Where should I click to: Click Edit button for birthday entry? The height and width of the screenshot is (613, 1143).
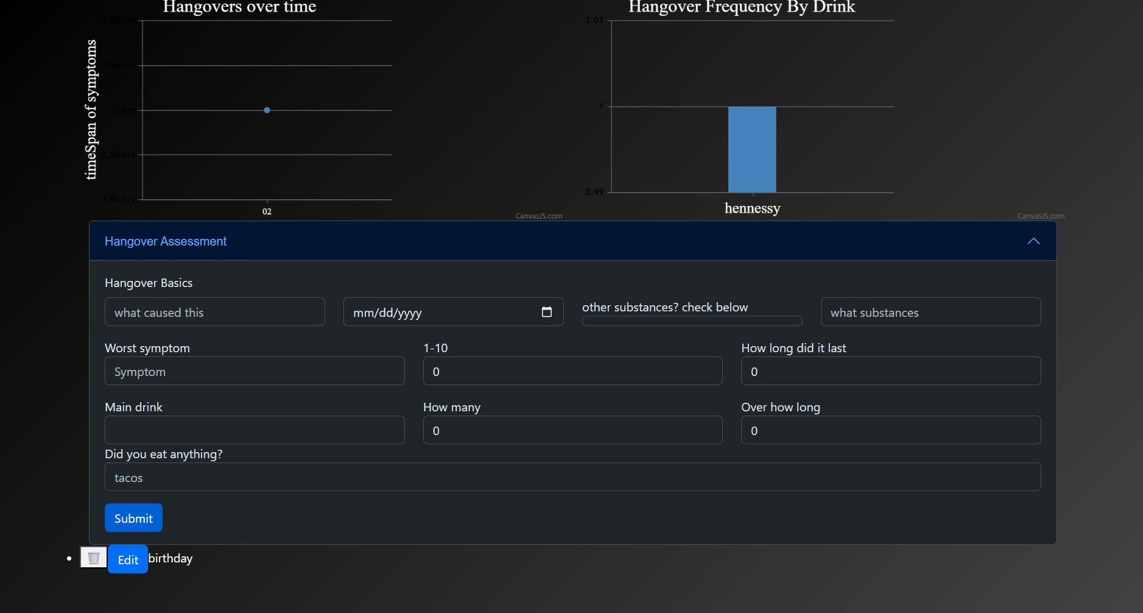pyautogui.click(x=128, y=559)
